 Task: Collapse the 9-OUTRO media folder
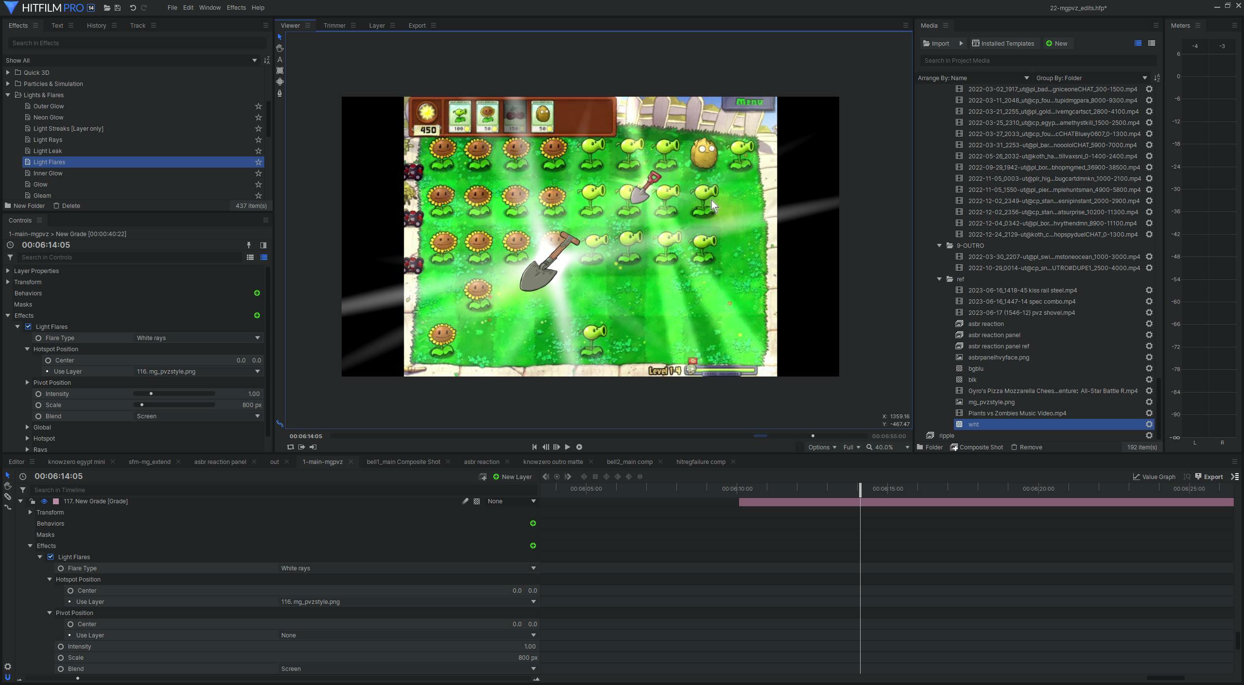[x=939, y=246]
